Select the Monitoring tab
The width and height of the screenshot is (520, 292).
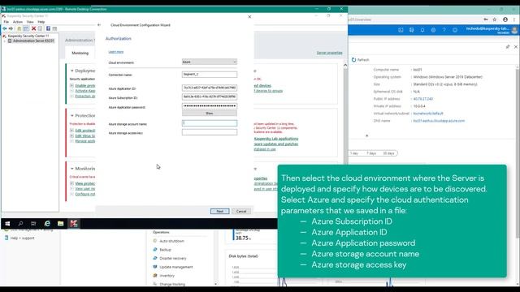tap(80, 53)
